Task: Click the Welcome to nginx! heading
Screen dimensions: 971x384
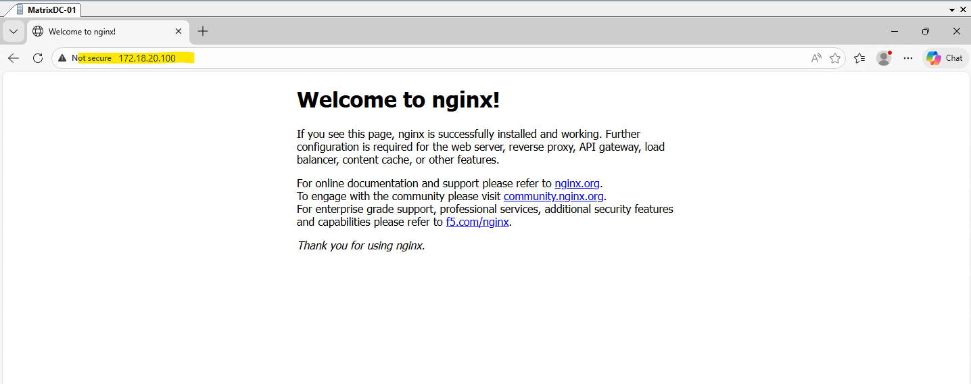Action: [398, 99]
